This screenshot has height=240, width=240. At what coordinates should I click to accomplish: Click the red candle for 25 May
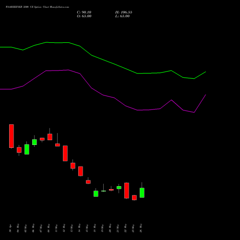click(x=134, y=198)
